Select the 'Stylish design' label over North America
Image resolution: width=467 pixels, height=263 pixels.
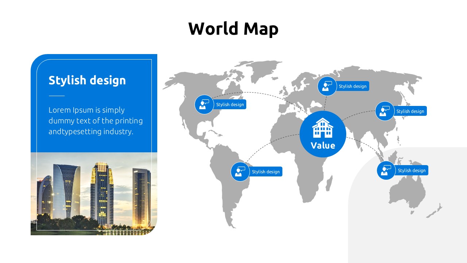pos(230,104)
